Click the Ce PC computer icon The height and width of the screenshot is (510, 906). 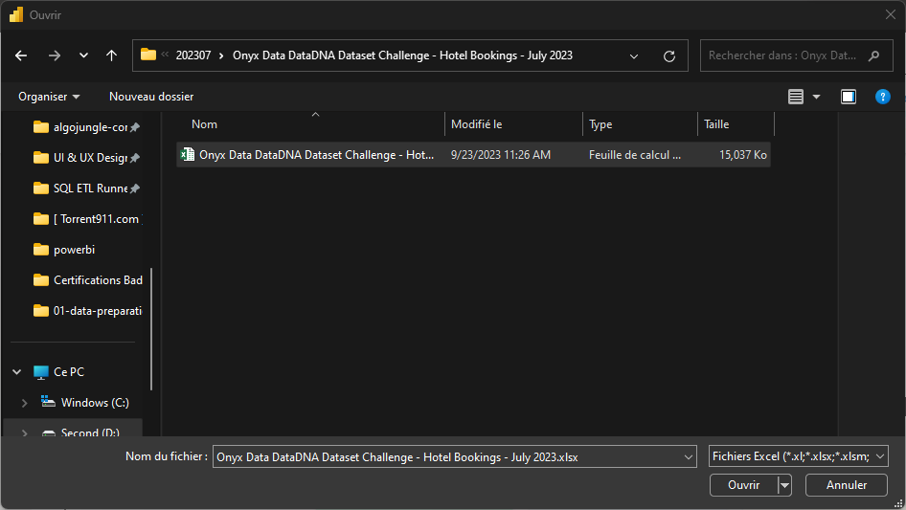[40, 372]
